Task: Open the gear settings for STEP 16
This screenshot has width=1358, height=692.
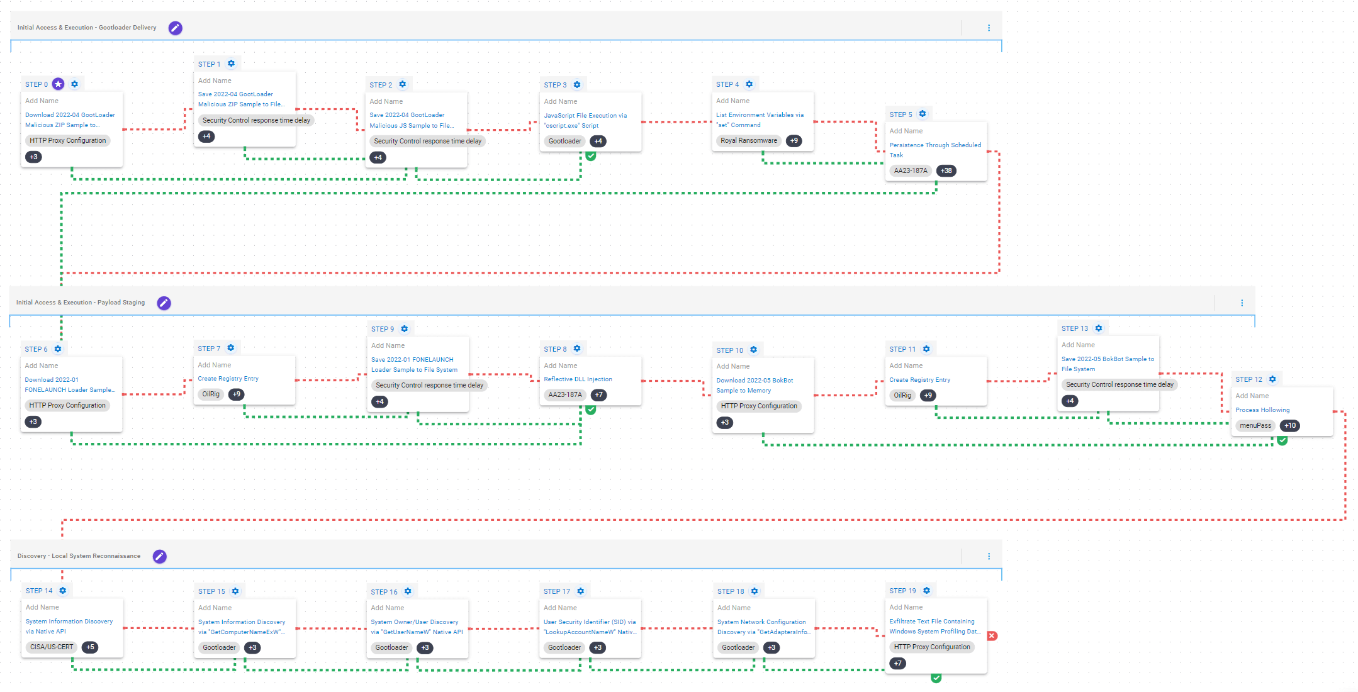Action: tap(408, 591)
